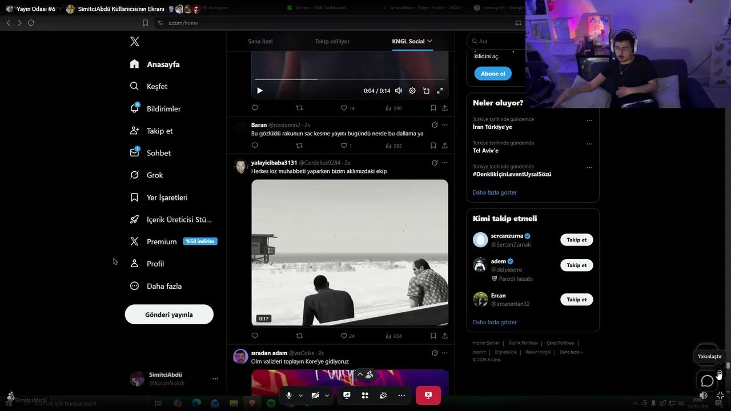Like yalayicibaba3131's post with 24 likes
The image size is (731, 411).
pyautogui.click(x=347, y=336)
